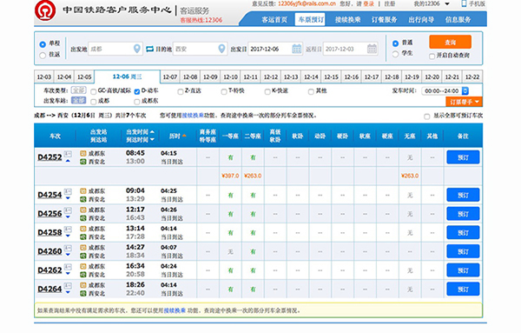521x333 pixels.
Task: Collapse the D4252 price details arrow
Action: coord(68,161)
